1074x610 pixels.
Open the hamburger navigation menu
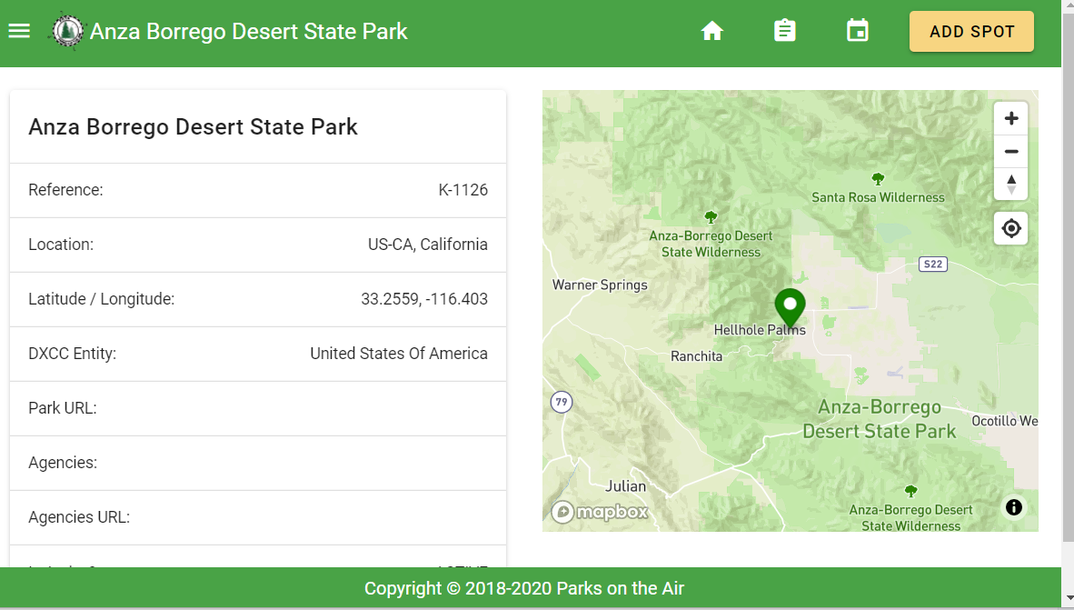(19, 31)
